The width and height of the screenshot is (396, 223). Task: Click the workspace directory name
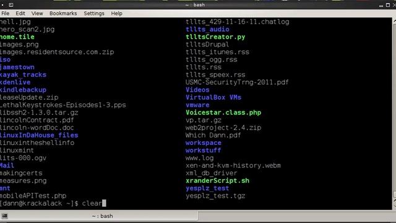click(x=204, y=143)
